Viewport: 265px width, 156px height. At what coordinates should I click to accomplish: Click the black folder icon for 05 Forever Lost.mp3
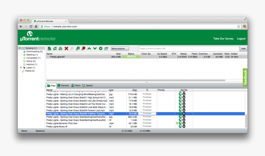(184, 110)
